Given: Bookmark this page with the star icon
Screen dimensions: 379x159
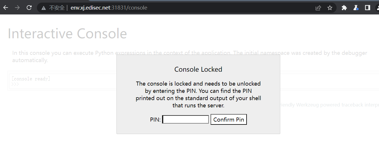Looking at the screenshot, I should tap(330, 8).
